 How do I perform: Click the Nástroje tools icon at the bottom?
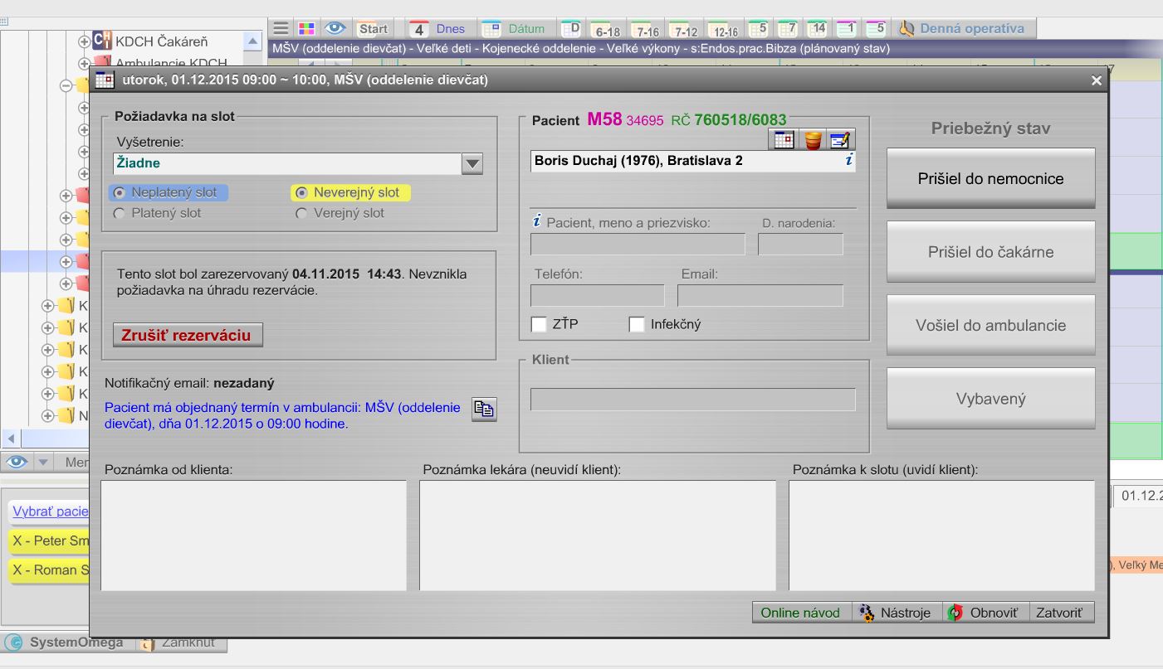click(867, 612)
